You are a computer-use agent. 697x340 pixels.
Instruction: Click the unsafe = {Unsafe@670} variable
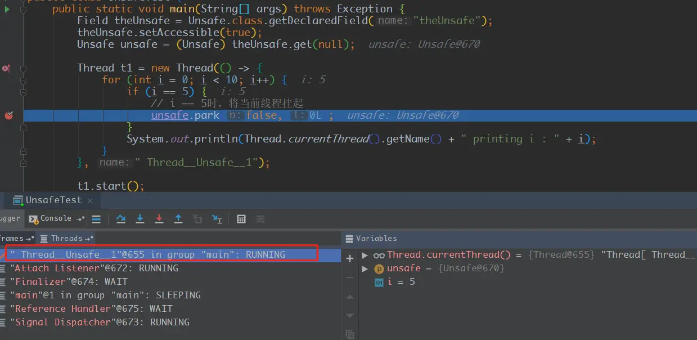pyautogui.click(x=446, y=268)
